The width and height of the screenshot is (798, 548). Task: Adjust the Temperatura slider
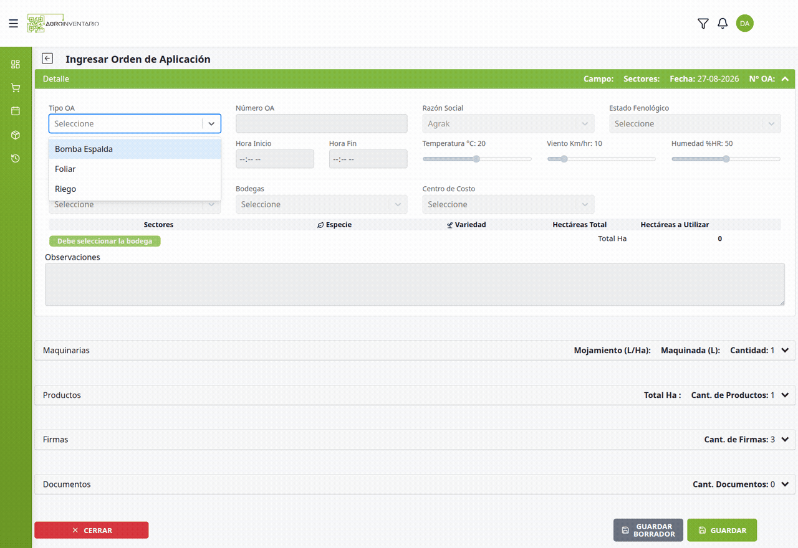[x=477, y=159]
